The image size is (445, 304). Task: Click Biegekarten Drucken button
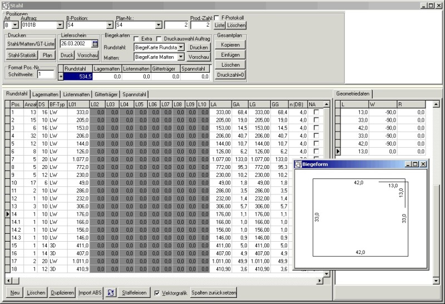coord(199,47)
